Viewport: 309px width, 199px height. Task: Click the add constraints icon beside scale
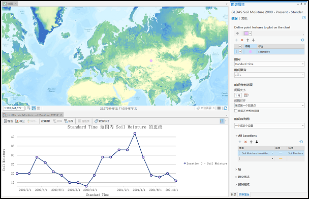pos(28,108)
